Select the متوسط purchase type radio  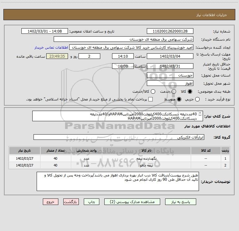click(x=179, y=99)
